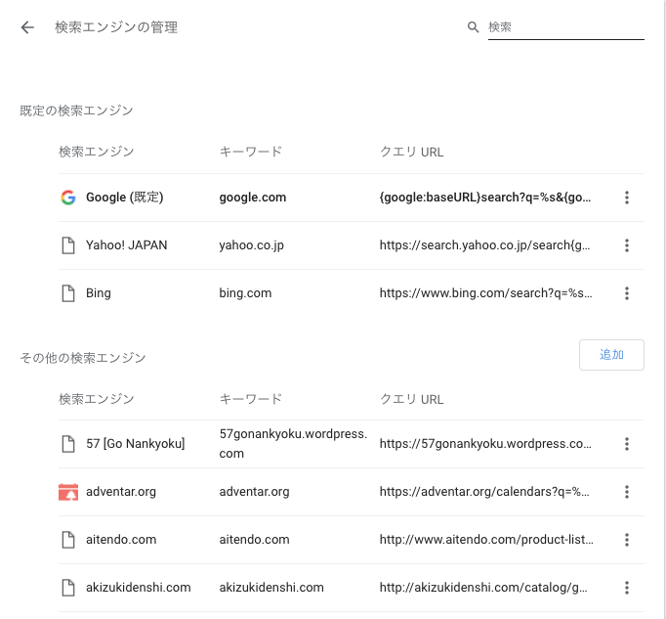
Task: Open more actions for 57 [Go Nankyoku] row
Action: [x=627, y=444]
